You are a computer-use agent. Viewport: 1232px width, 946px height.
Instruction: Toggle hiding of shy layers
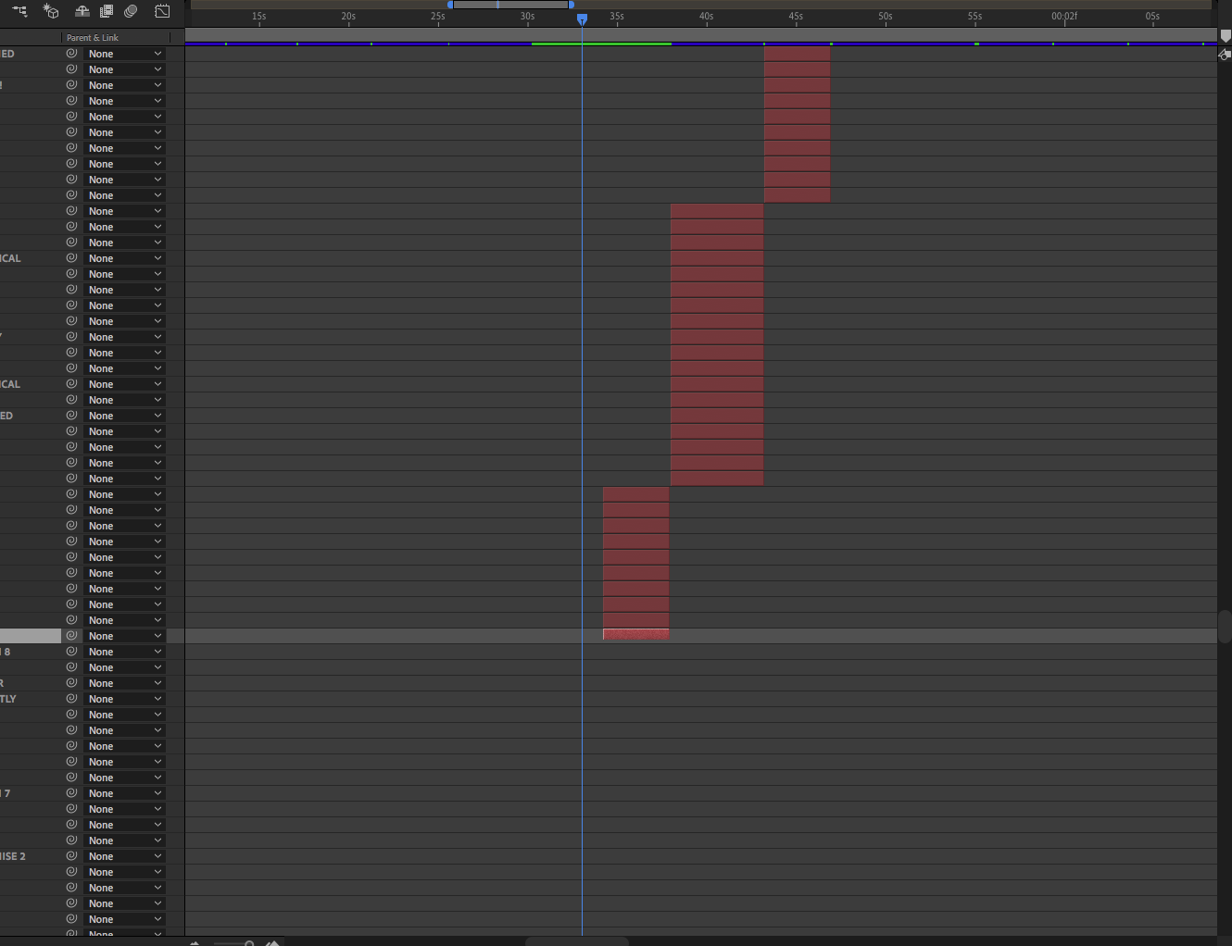82,11
